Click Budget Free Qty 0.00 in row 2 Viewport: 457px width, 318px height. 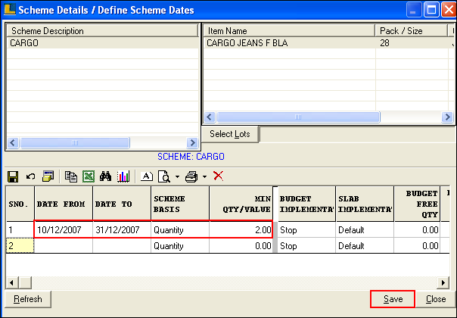tap(417, 245)
